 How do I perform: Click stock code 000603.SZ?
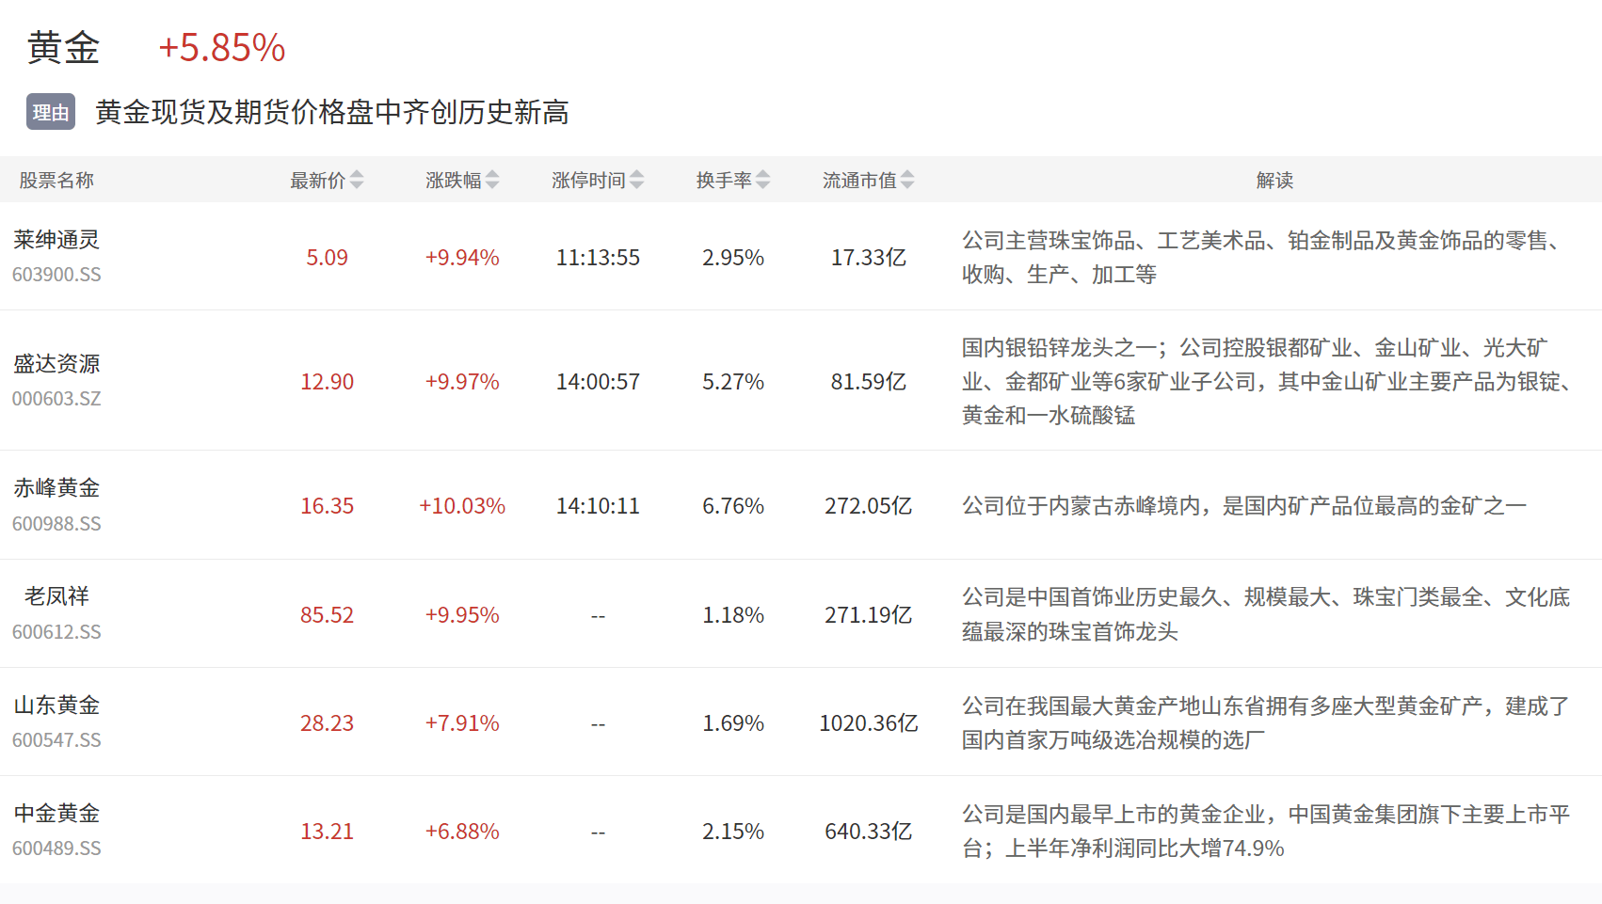[56, 399]
